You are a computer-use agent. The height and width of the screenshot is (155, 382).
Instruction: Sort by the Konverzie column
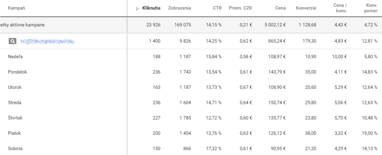(x=306, y=8)
